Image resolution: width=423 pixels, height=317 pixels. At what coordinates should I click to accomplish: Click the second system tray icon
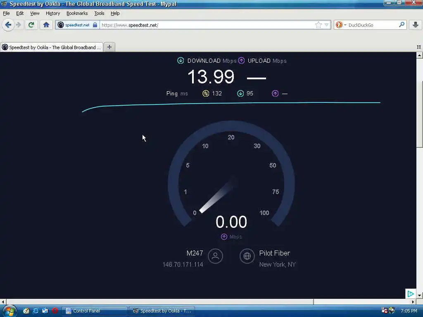pyautogui.click(x=392, y=310)
